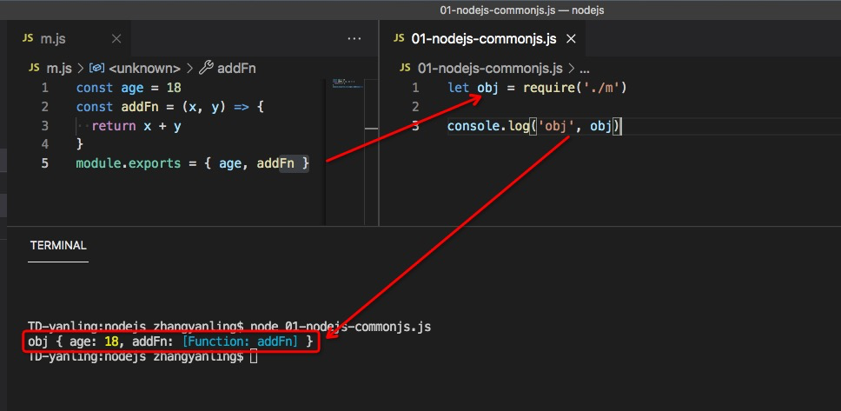Screen dimensions: 841x411
Task: Open the addFn breadcrumb symbol
Action: coord(236,68)
